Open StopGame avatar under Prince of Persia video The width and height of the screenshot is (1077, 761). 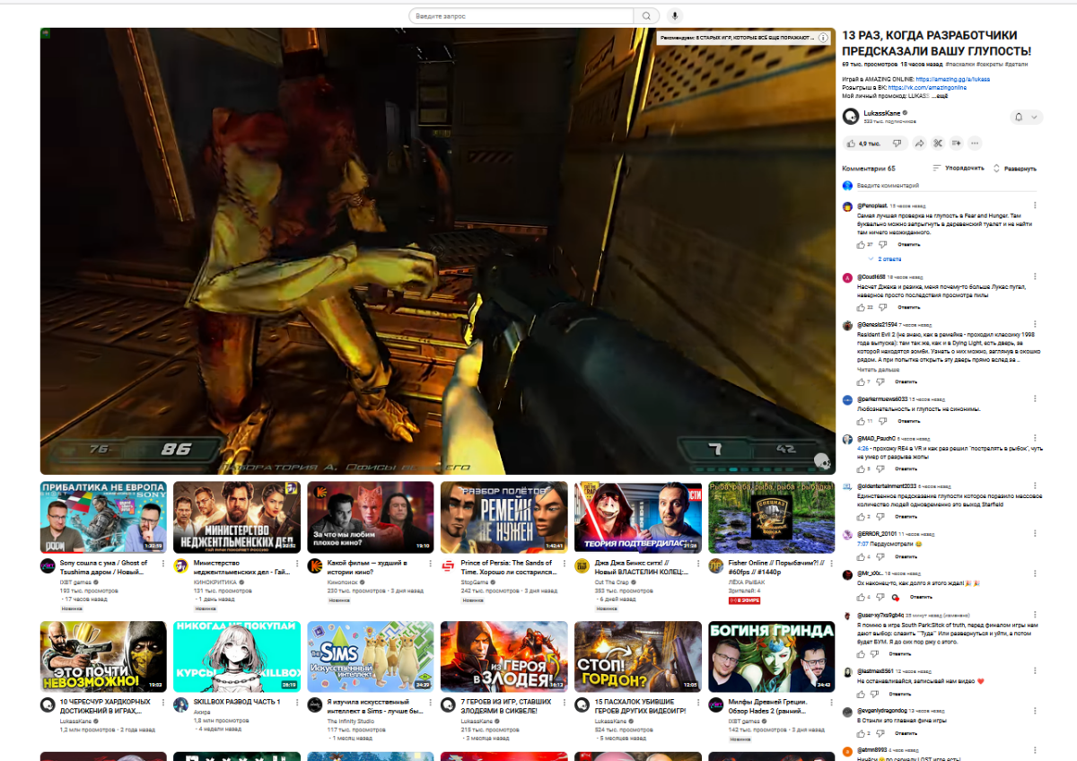click(449, 565)
